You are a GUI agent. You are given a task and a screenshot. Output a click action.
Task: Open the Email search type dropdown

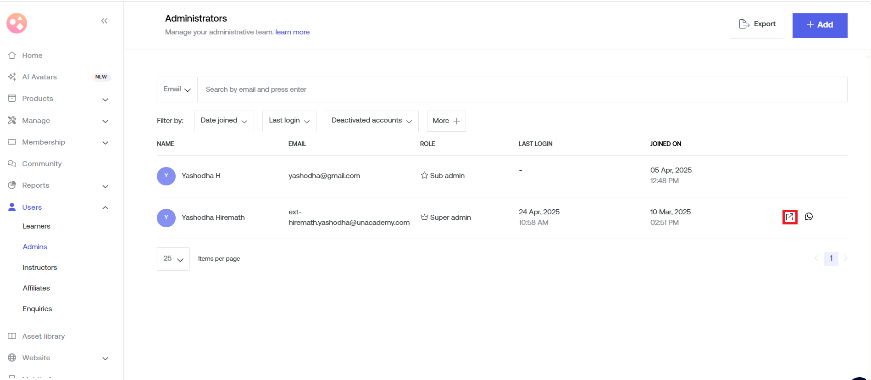click(x=177, y=89)
